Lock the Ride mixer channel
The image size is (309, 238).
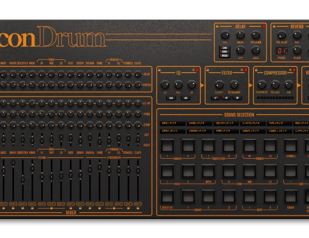[x=71, y=208]
